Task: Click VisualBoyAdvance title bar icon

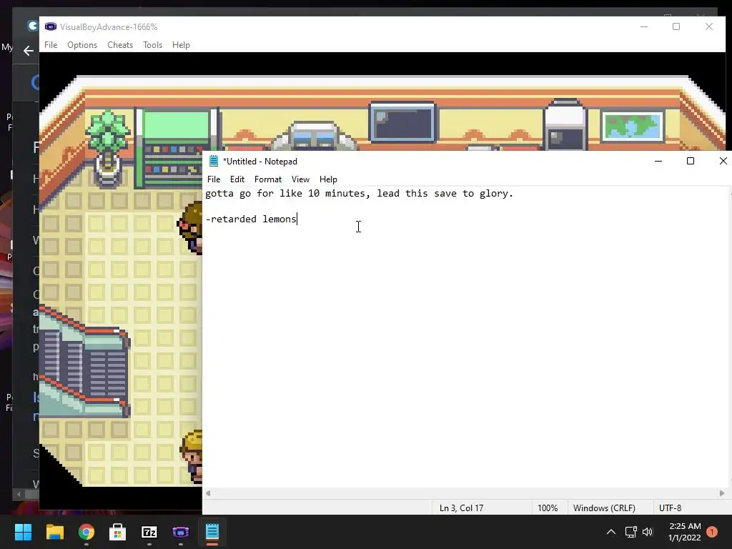Action: (51, 26)
